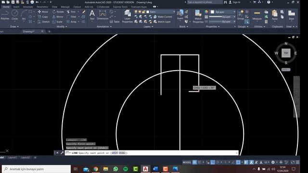Expand the Modify panel

click(62, 26)
